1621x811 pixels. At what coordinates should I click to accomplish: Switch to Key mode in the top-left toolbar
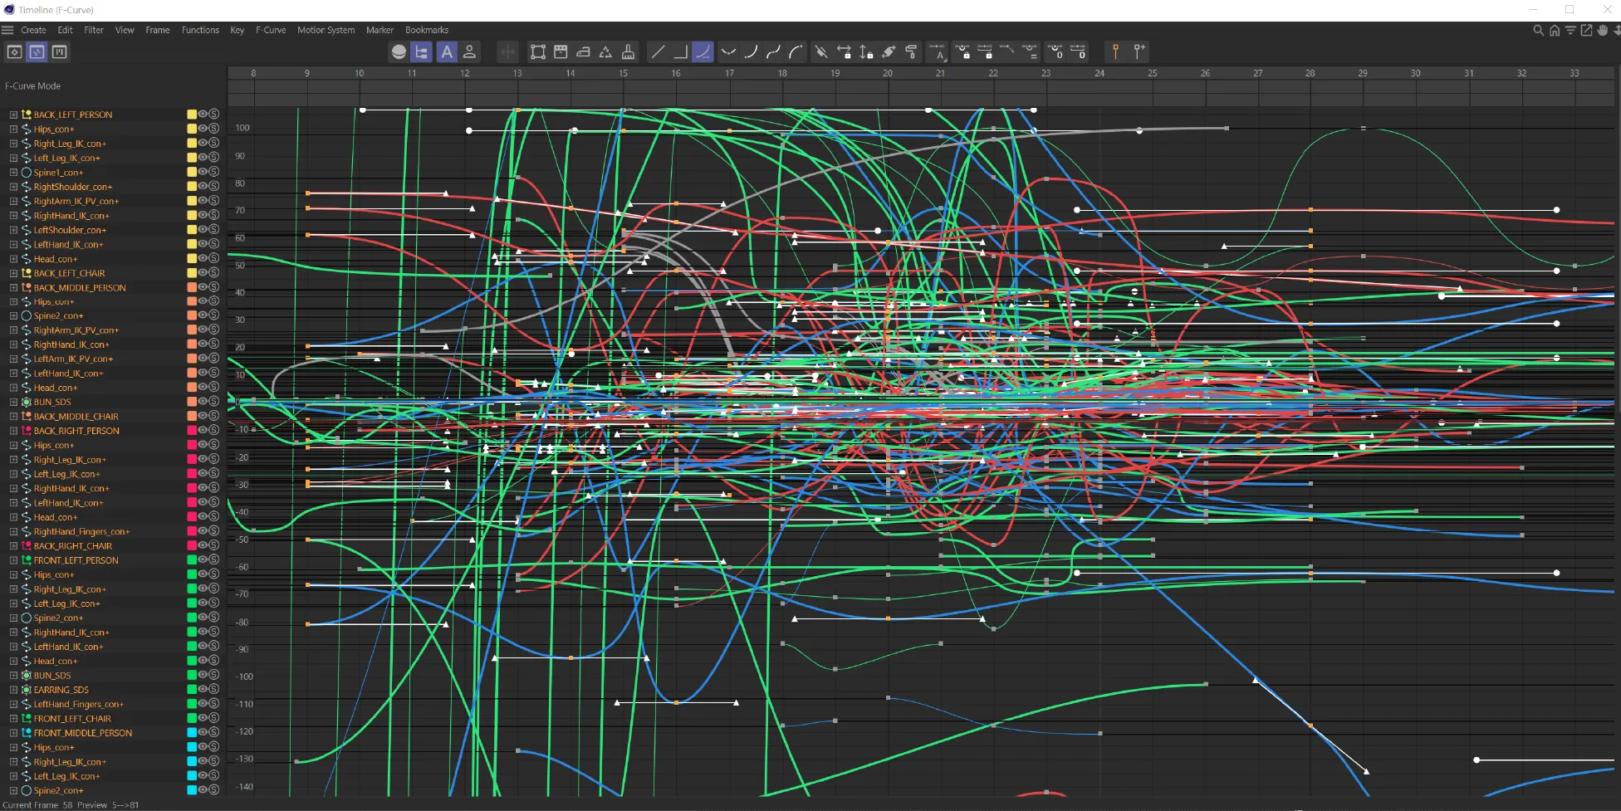click(x=13, y=51)
